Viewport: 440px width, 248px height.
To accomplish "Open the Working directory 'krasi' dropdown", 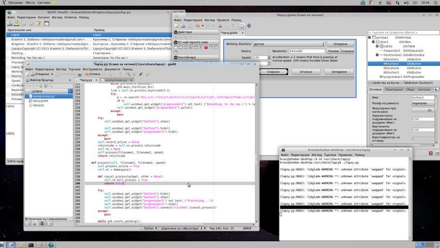I will click(x=289, y=44).
